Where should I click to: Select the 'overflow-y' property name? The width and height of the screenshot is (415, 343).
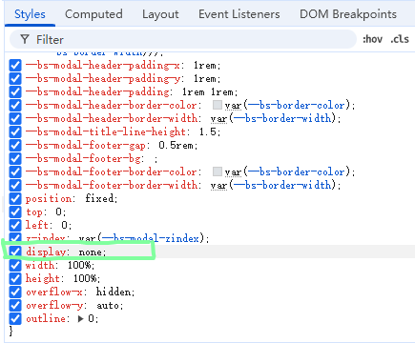click(x=54, y=306)
